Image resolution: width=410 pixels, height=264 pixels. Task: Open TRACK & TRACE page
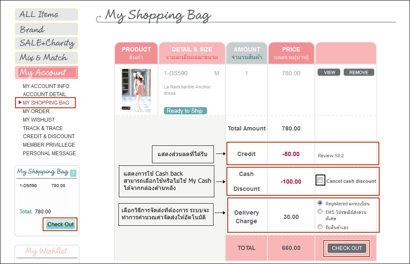click(42, 128)
